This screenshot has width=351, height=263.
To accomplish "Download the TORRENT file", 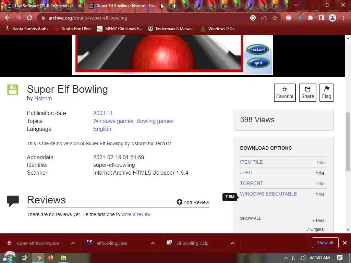I will click(x=252, y=183).
